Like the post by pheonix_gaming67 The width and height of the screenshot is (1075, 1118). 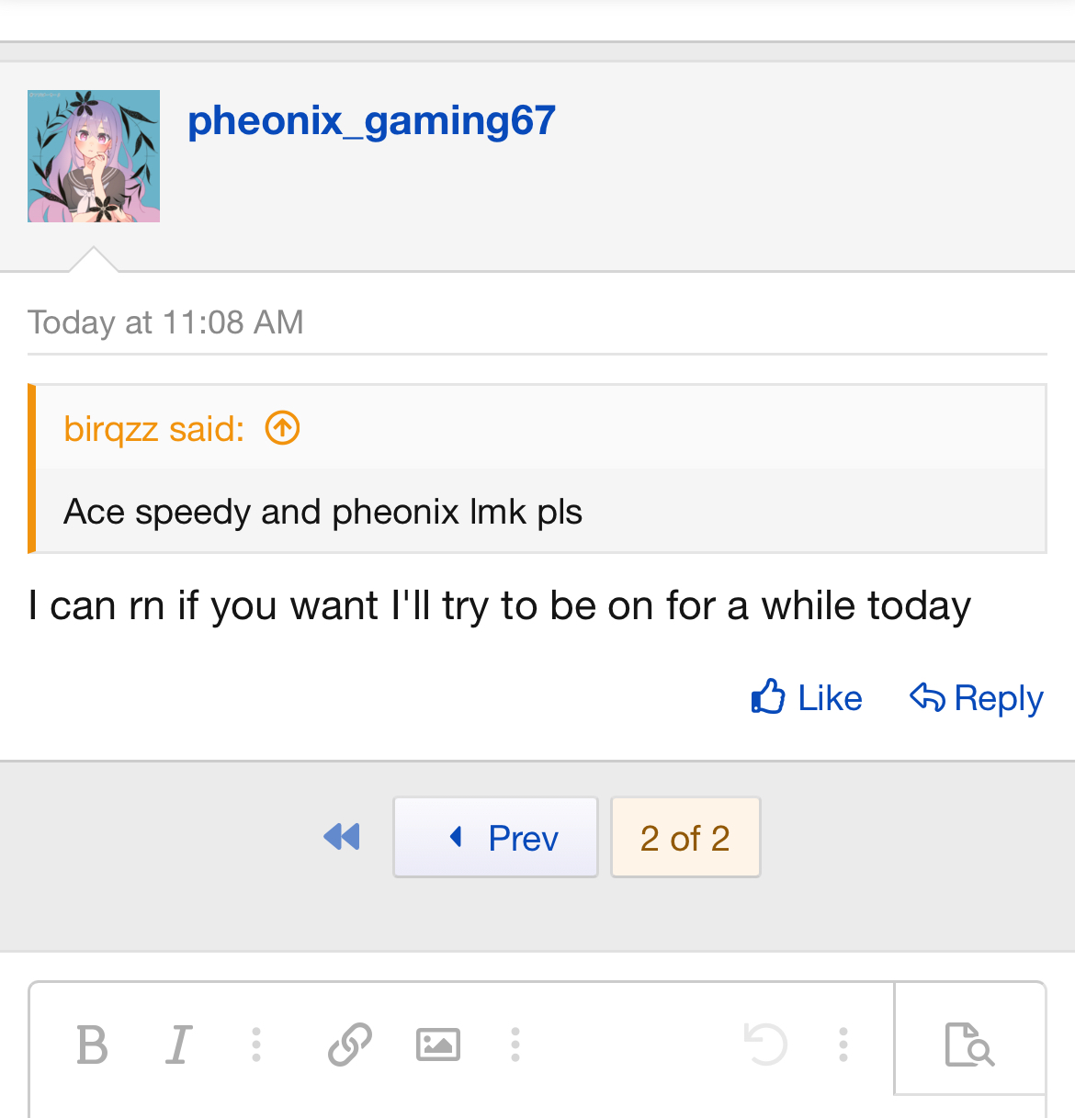807,698
